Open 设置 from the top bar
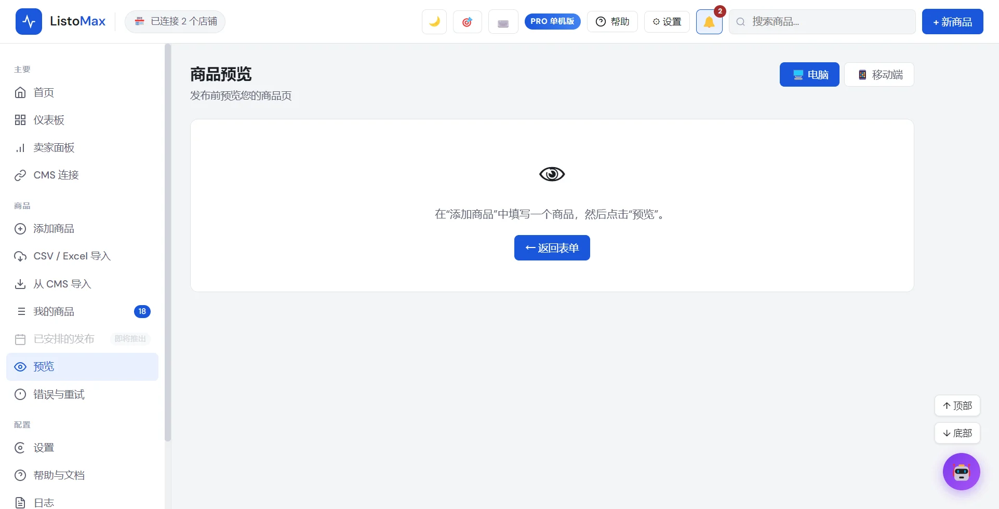 pos(667,22)
